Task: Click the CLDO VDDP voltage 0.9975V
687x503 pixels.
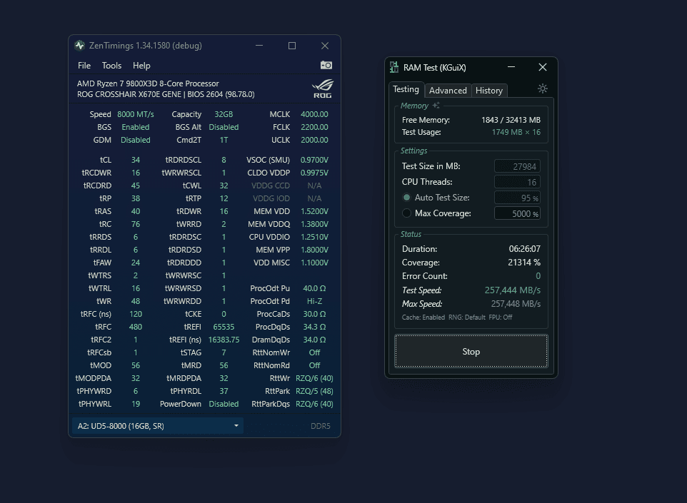Action: [x=314, y=173]
